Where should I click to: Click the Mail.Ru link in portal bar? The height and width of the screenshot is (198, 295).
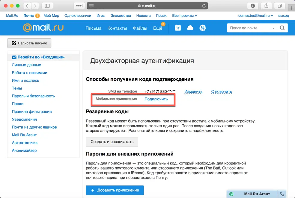point(12,16)
